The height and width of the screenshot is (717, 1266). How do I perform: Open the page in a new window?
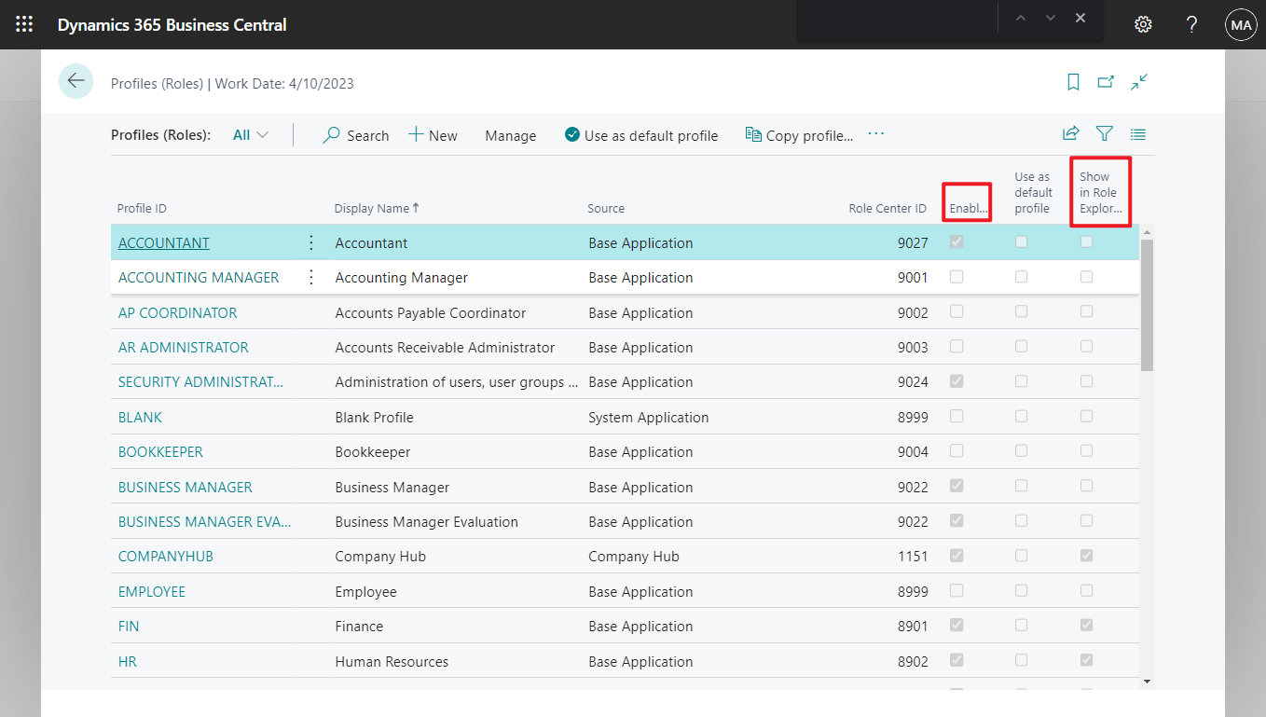coord(1106,82)
